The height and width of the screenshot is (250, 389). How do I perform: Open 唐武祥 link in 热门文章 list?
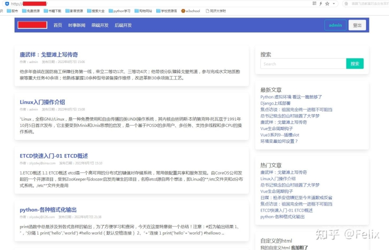283,172
